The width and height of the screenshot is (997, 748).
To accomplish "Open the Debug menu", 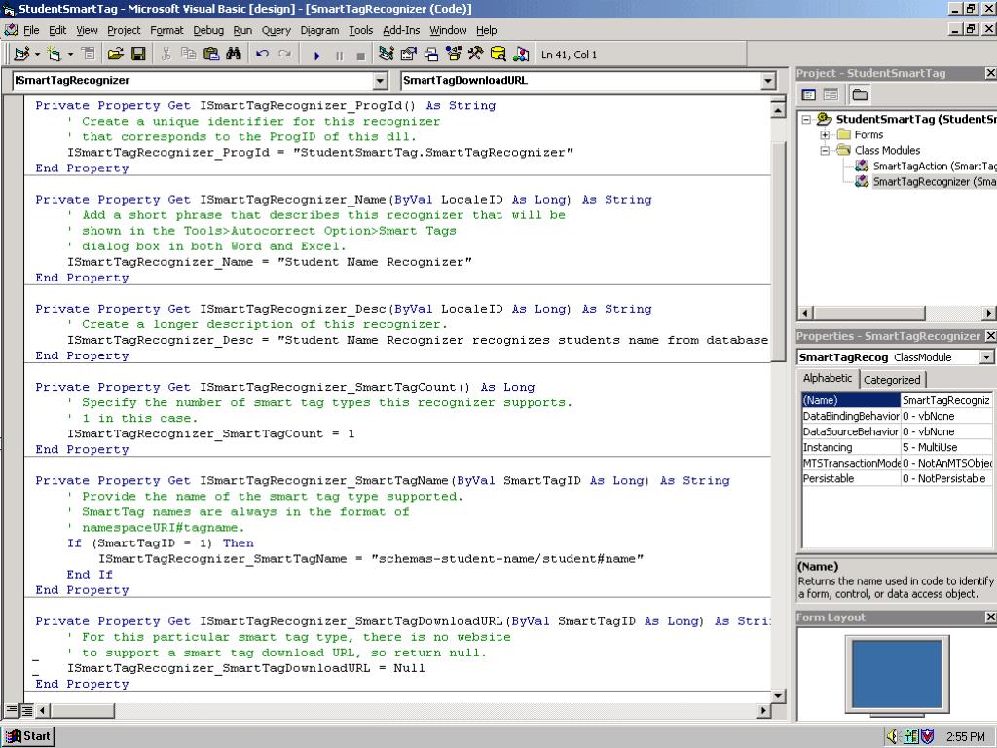I will [207, 30].
